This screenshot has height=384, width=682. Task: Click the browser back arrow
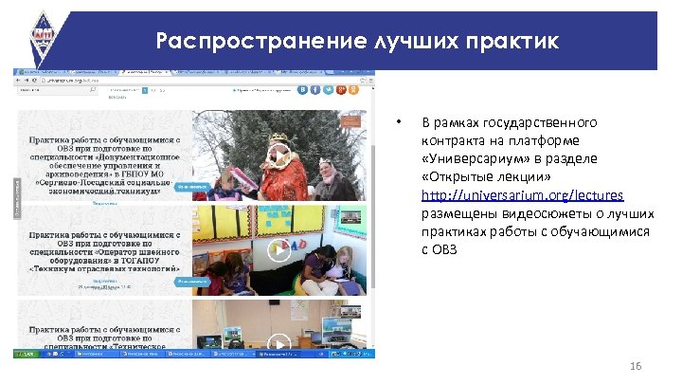tap(18, 81)
